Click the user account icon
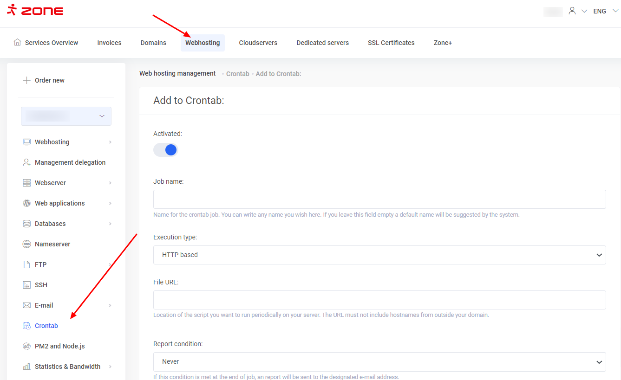Screen dimensions: 621x380 [x=572, y=11]
